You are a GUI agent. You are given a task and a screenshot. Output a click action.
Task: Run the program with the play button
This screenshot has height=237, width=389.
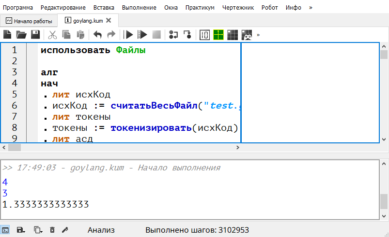pyautogui.click(x=129, y=35)
